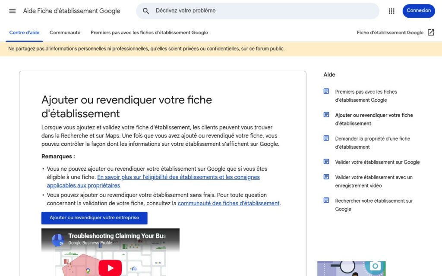Screen dimensions: 442x276
Task: Click the Aide Fiche d'établissement Google title
Action: point(72,11)
